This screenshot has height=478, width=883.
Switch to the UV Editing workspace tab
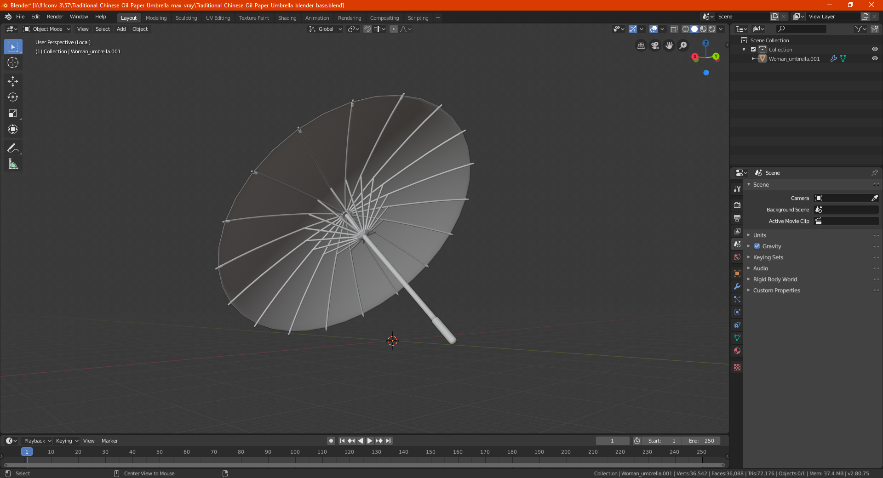218,18
